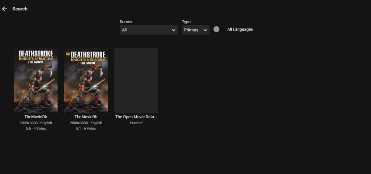This screenshot has width=371, height=174.
Task: Click the "5.1 - 6 Votes" rating text
Action: 86,128
